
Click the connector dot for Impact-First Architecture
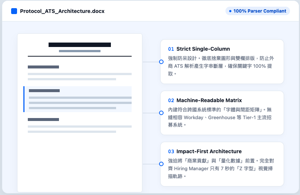coord(161,164)
